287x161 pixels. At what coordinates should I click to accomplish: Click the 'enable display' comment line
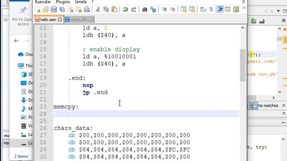coord(111,50)
